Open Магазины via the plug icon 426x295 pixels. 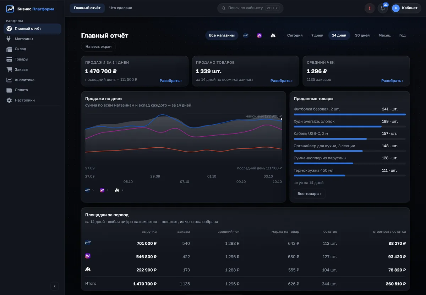coord(9,39)
